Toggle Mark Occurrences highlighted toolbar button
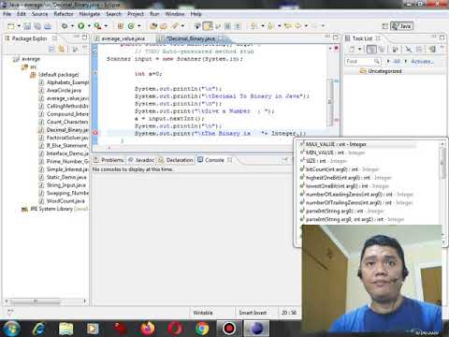The height and width of the screenshot is (337, 449). point(208,26)
